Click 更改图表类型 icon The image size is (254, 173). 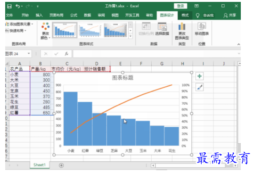tap(182, 31)
